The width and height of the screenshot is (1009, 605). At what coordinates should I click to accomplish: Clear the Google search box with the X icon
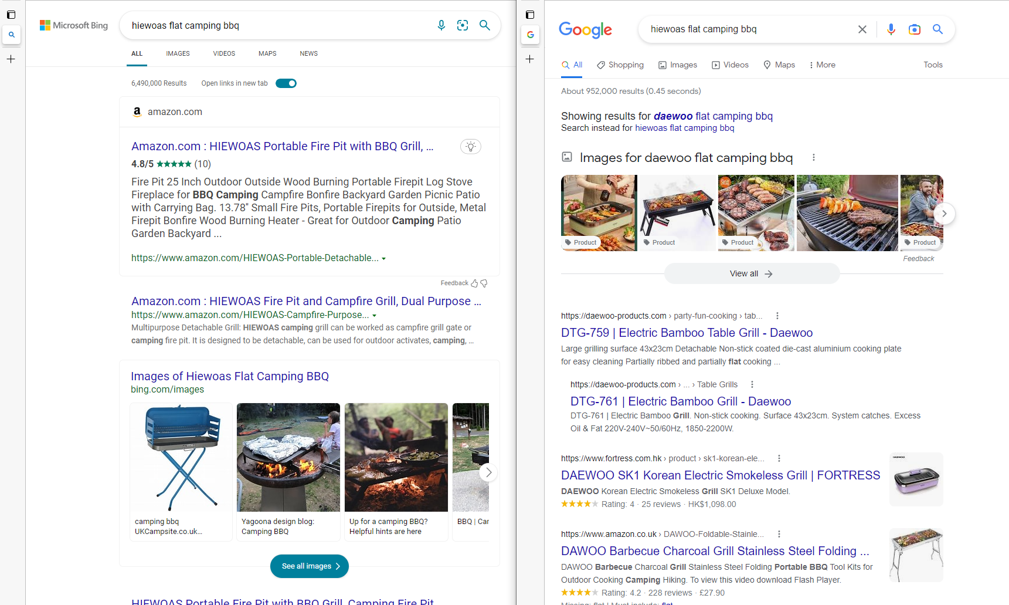(x=862, y=29)
